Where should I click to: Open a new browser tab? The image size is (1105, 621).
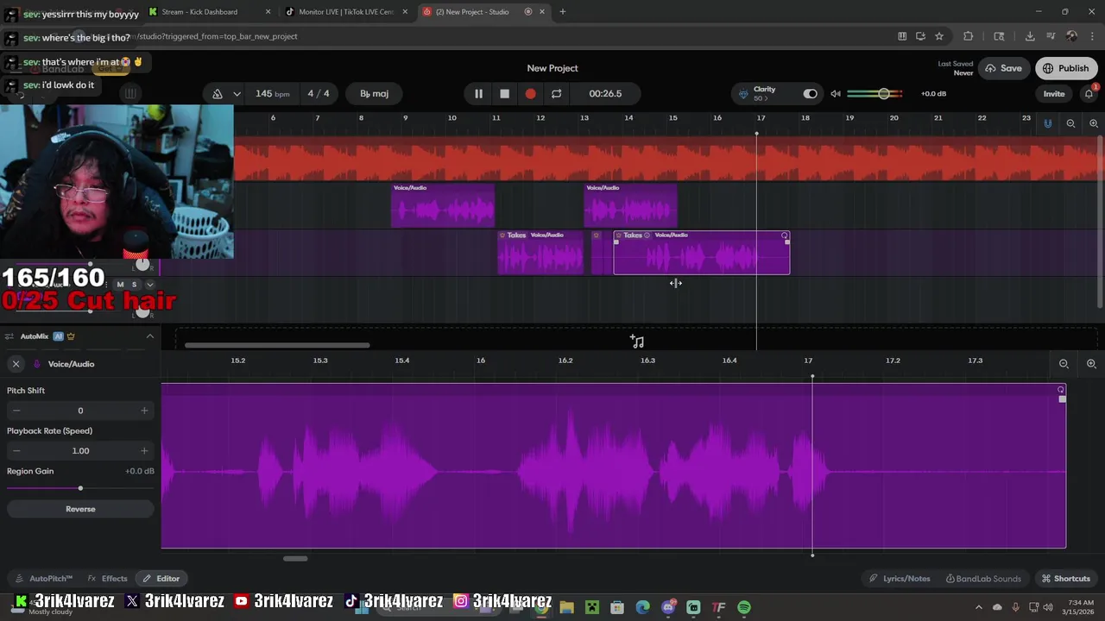[x=563, y=12]
